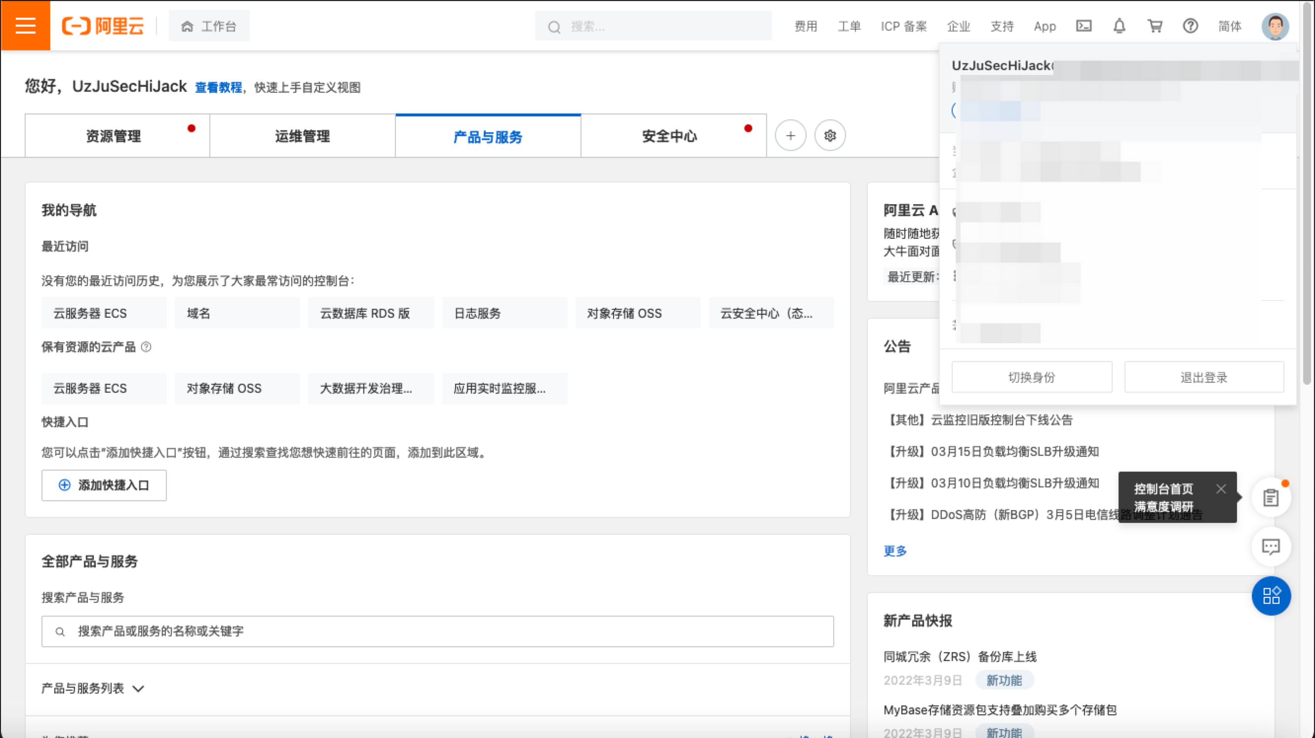Open 云服务器 ECS under 保有资源
1315x738 pixels.
[104, 389]
